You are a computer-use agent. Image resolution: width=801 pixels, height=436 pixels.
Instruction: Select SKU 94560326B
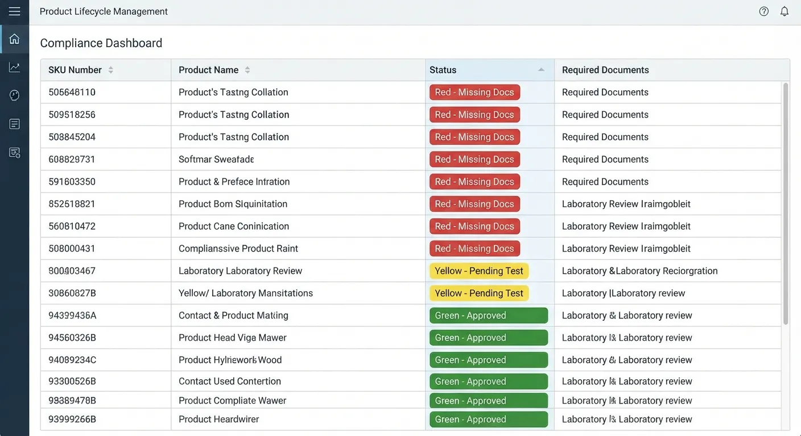tap(72, 338)
